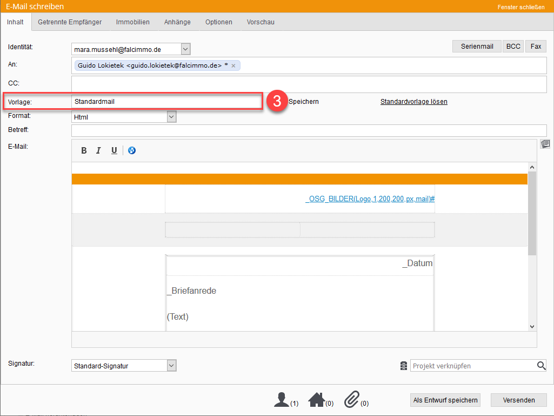This screenshot has height=416, width=554.
Task: Toggle bold formatting in email editor
Action: [84, 150]
